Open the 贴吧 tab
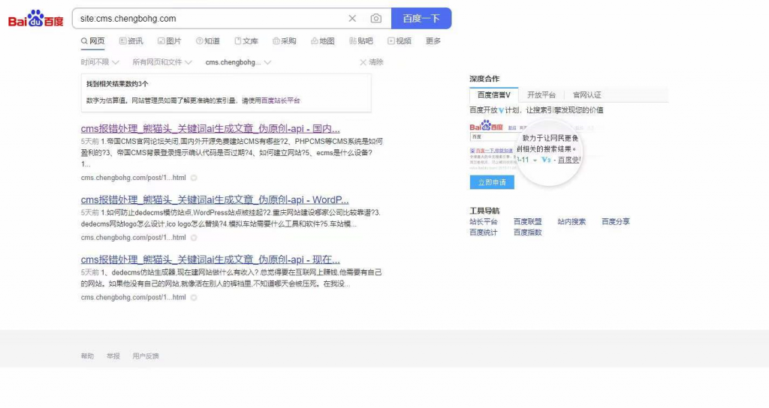This screenshot has height=408, width=769. (x=361, y=41)
